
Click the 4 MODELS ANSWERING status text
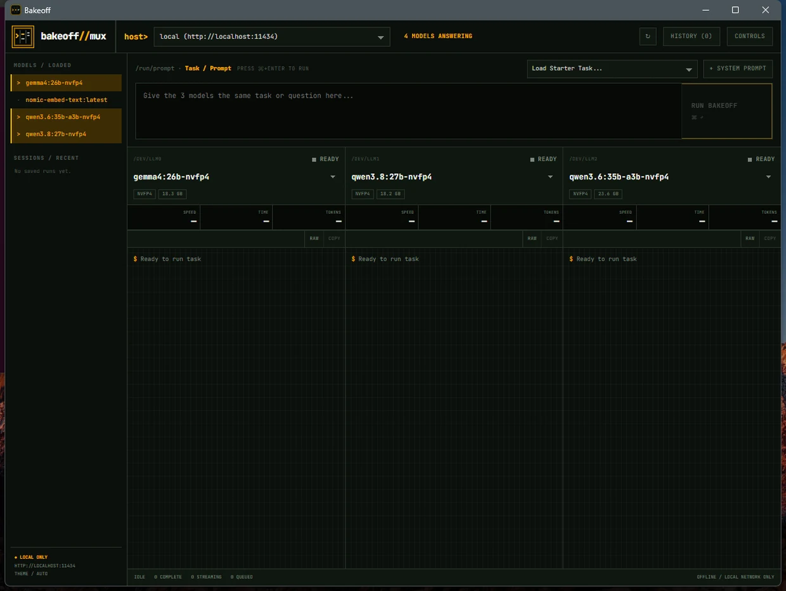tap(438, 36)
